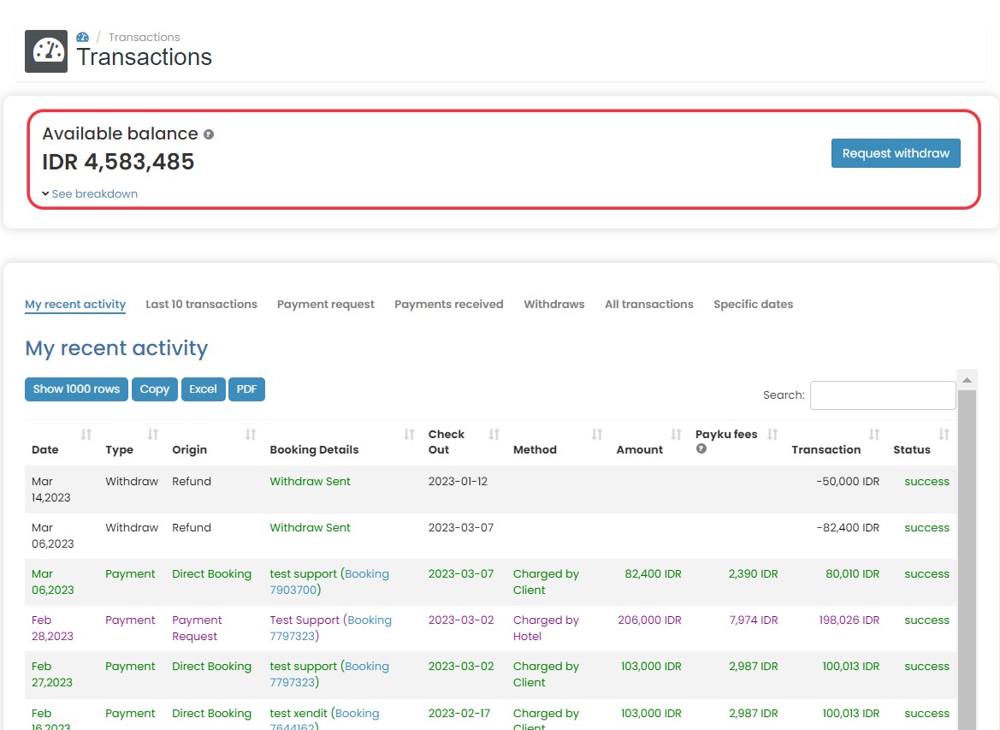Select the My recent activity tab
The width and height of the screenshot is (1000, 730).
[x=75, y=305]
